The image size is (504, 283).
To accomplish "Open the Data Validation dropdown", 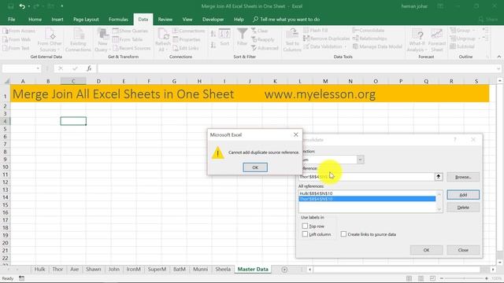I will [x=346, y=46].
